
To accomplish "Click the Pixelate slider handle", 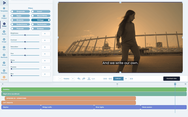I will [x=11, y=69].
